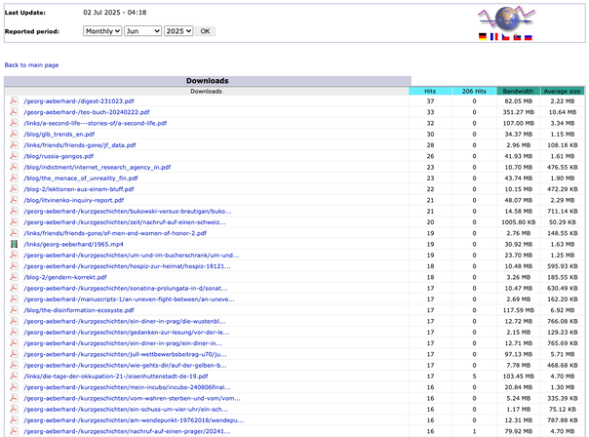Click PDF icon beside gendern-korrekt.pdf
589x437 pixels.
[x=14, y=277]
